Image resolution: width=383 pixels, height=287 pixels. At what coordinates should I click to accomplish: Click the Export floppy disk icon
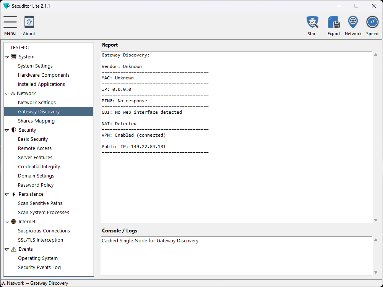pos(334,22)
